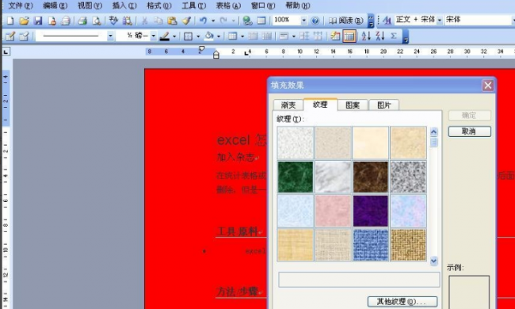Open the line style dropdown
This screenshot has width=515, height=309.
[111, 36]
